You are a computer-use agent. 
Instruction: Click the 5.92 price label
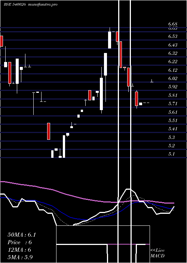[173, 87]
